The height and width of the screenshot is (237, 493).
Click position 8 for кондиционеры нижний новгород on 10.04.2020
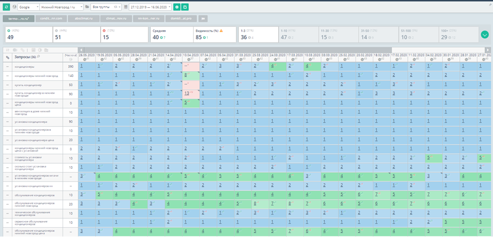coord(186,75)
